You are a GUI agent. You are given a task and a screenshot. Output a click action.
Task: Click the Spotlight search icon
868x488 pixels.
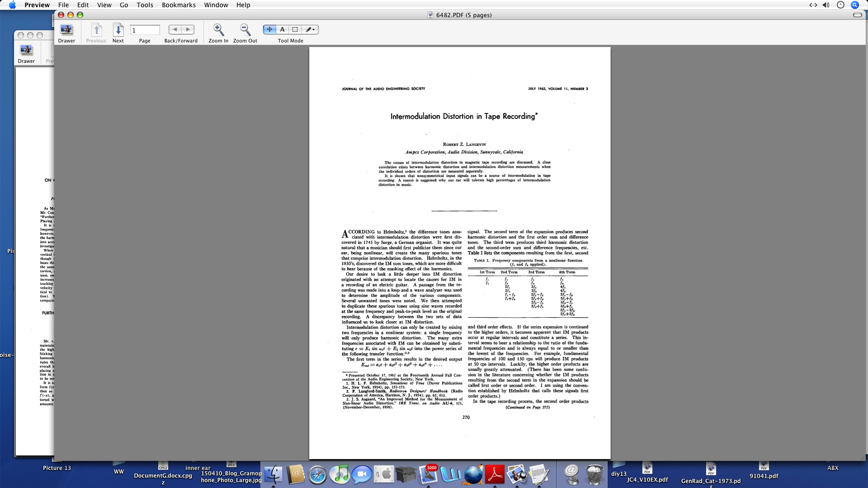pos(855,5)
